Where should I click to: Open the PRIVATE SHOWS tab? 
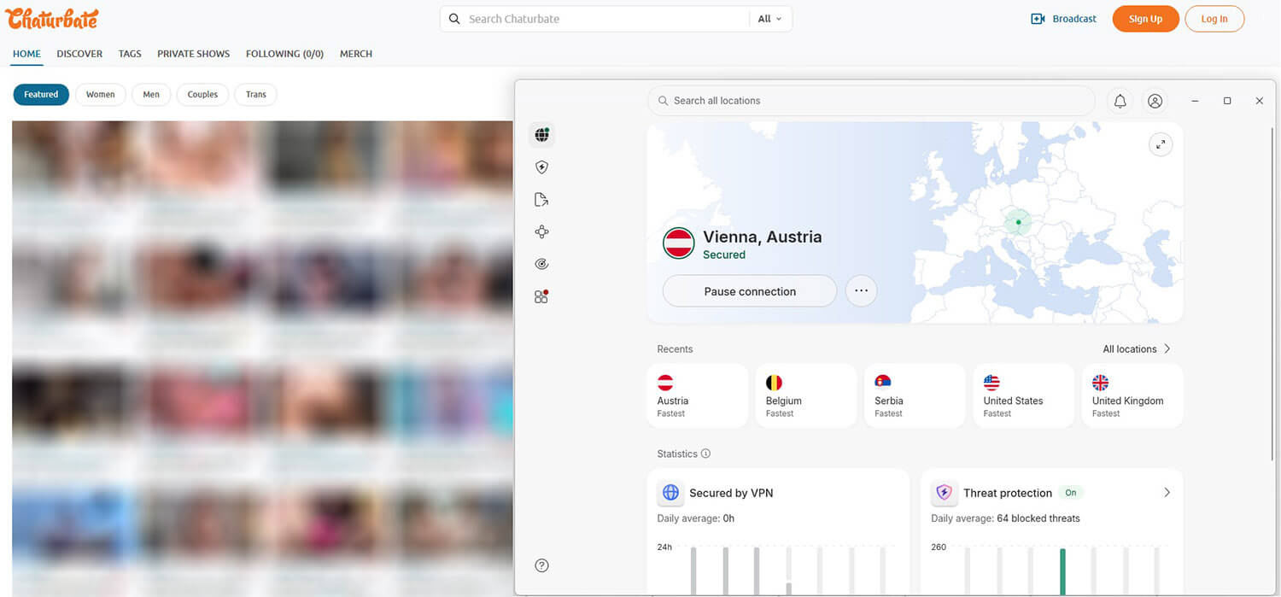click(x=193, y=54)
